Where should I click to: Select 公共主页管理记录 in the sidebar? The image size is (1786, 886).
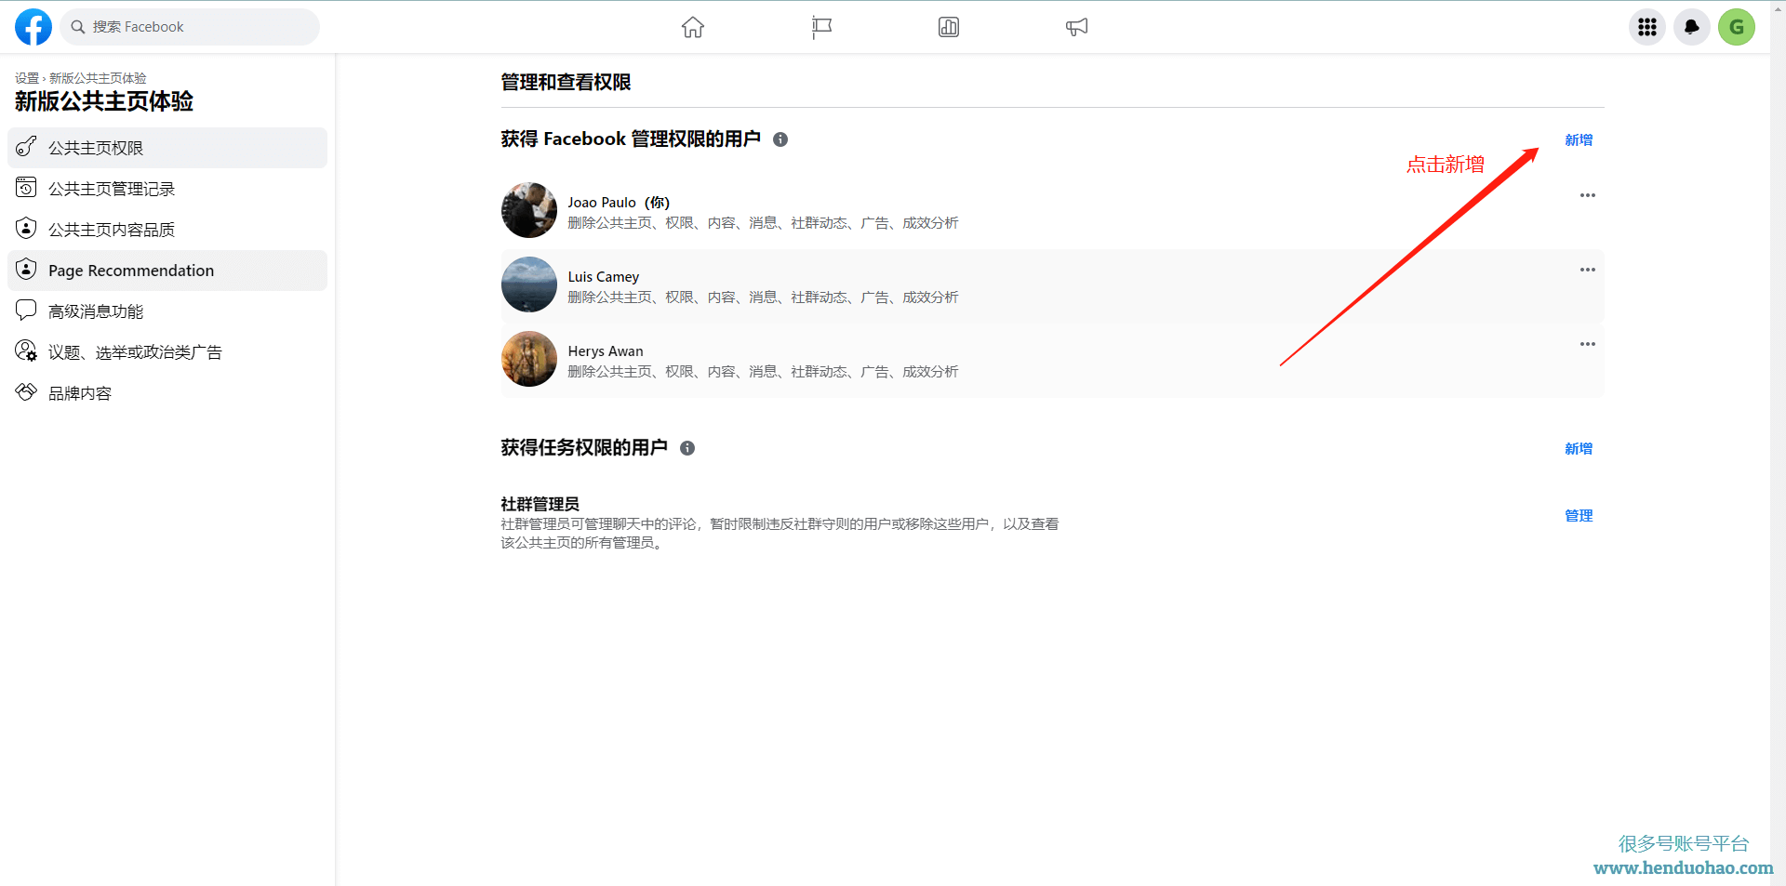(167, 189)
